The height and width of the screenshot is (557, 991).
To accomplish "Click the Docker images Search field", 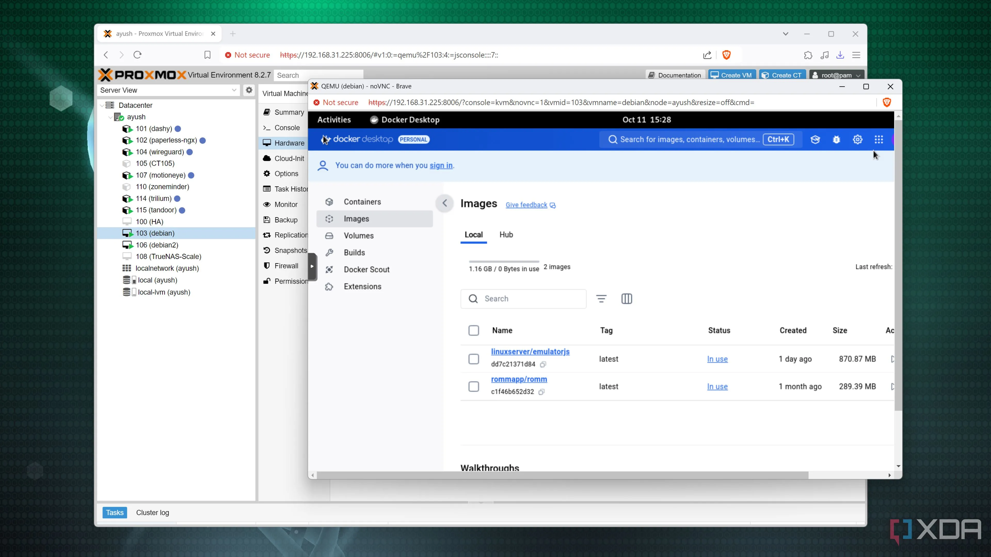I will coord(523,299).
